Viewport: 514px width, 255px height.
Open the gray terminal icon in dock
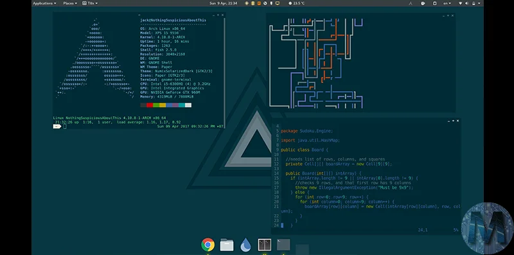coord(283,245)
